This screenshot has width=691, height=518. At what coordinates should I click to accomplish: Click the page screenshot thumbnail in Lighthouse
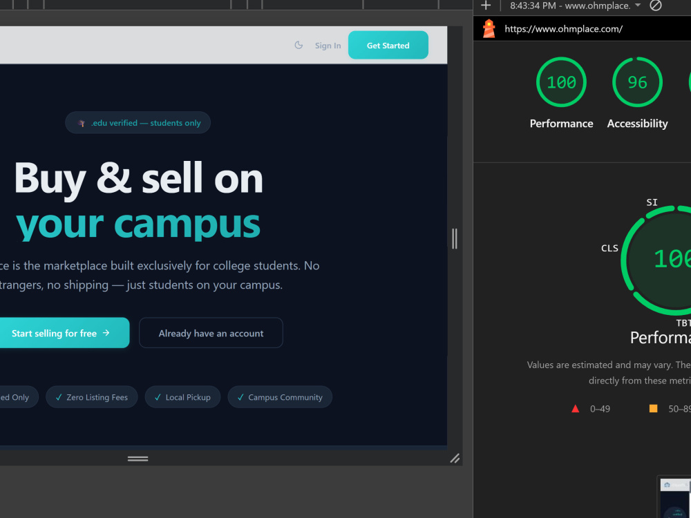(x=675, y=498)
